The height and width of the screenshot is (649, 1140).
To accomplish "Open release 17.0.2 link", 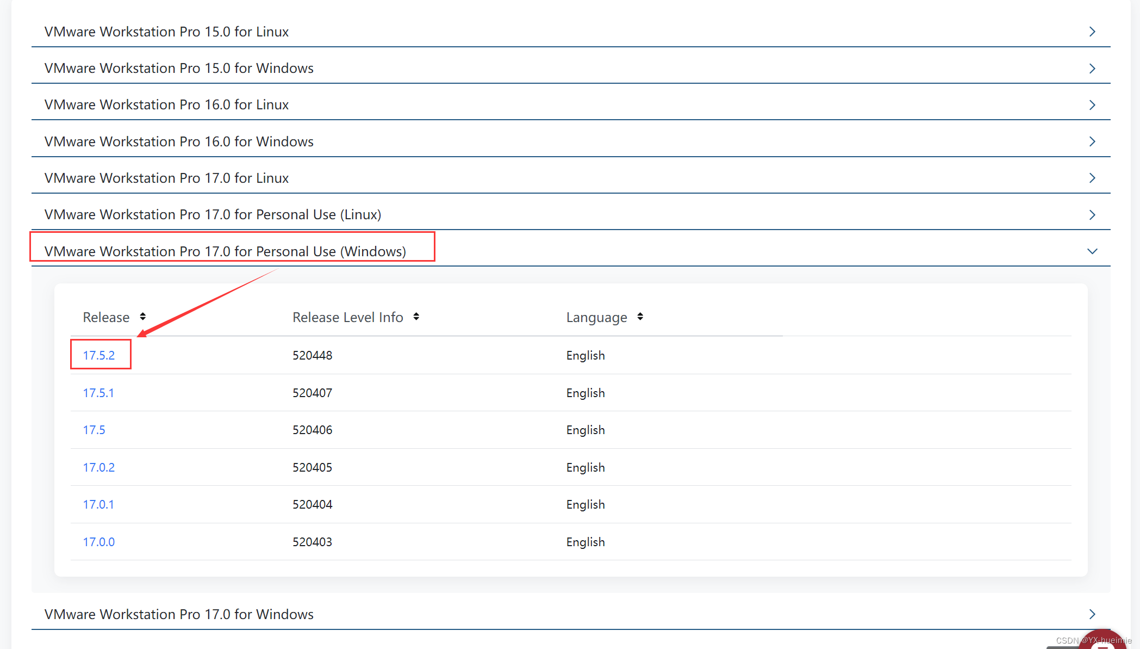I will [x=99, y=467].
